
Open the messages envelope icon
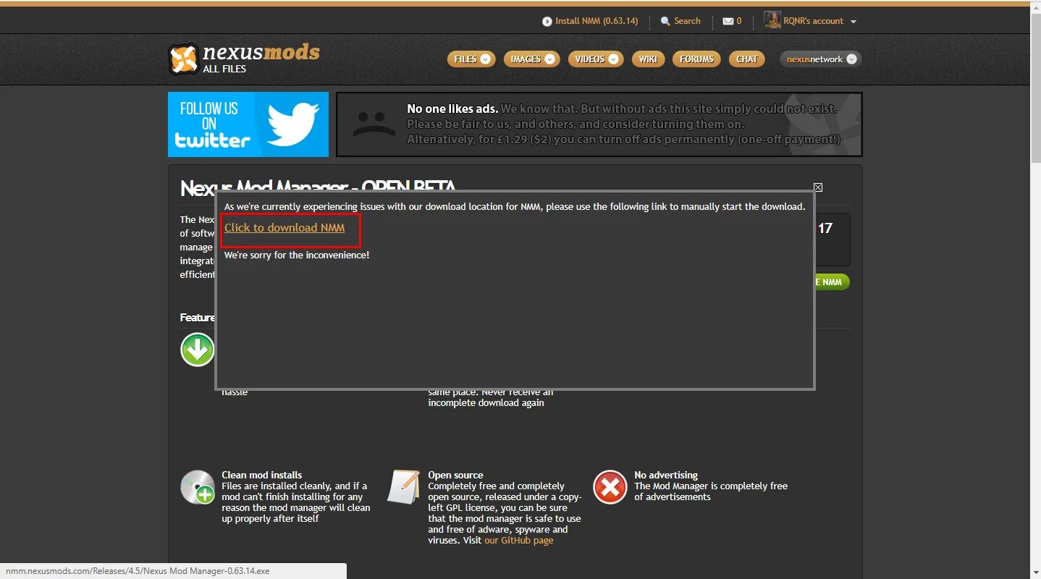[728, 21]
